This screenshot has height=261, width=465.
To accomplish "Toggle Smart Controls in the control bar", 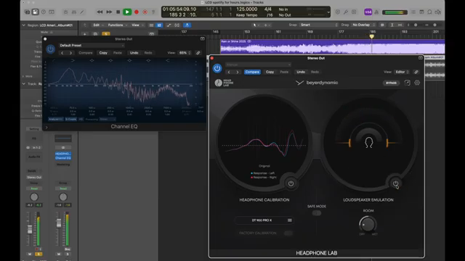I will [65, 12].
